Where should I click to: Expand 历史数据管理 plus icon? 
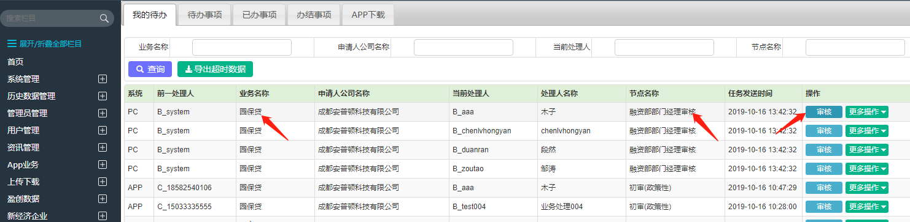coord(103,96)
